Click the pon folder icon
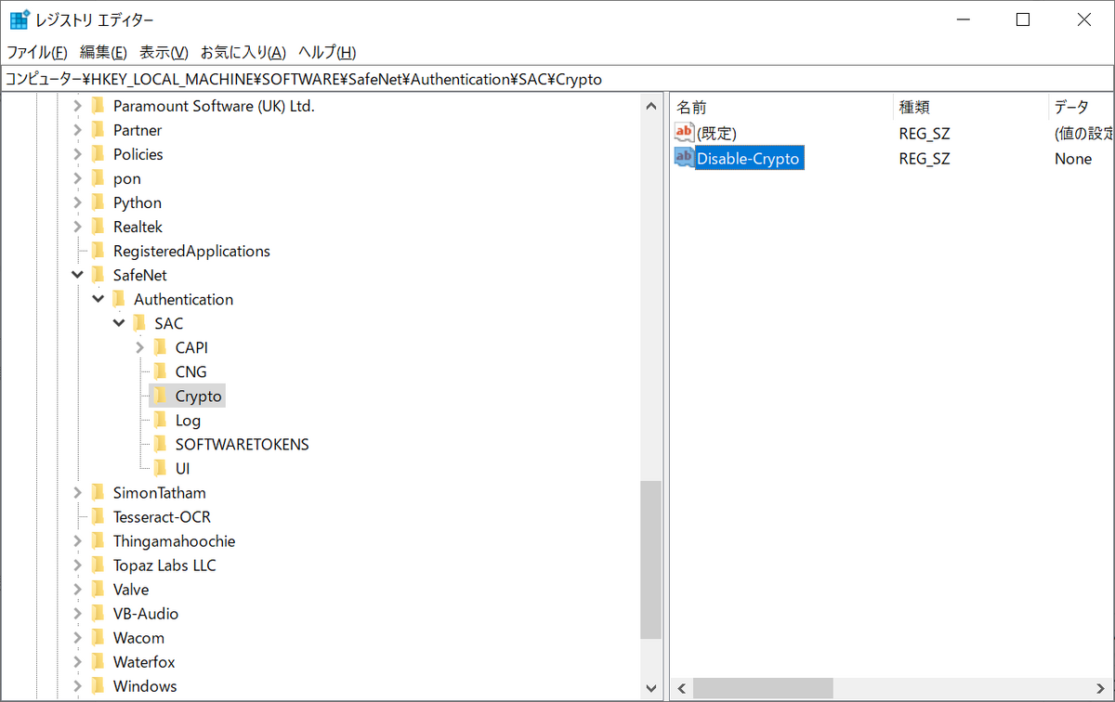 click(x=98, y=178)
